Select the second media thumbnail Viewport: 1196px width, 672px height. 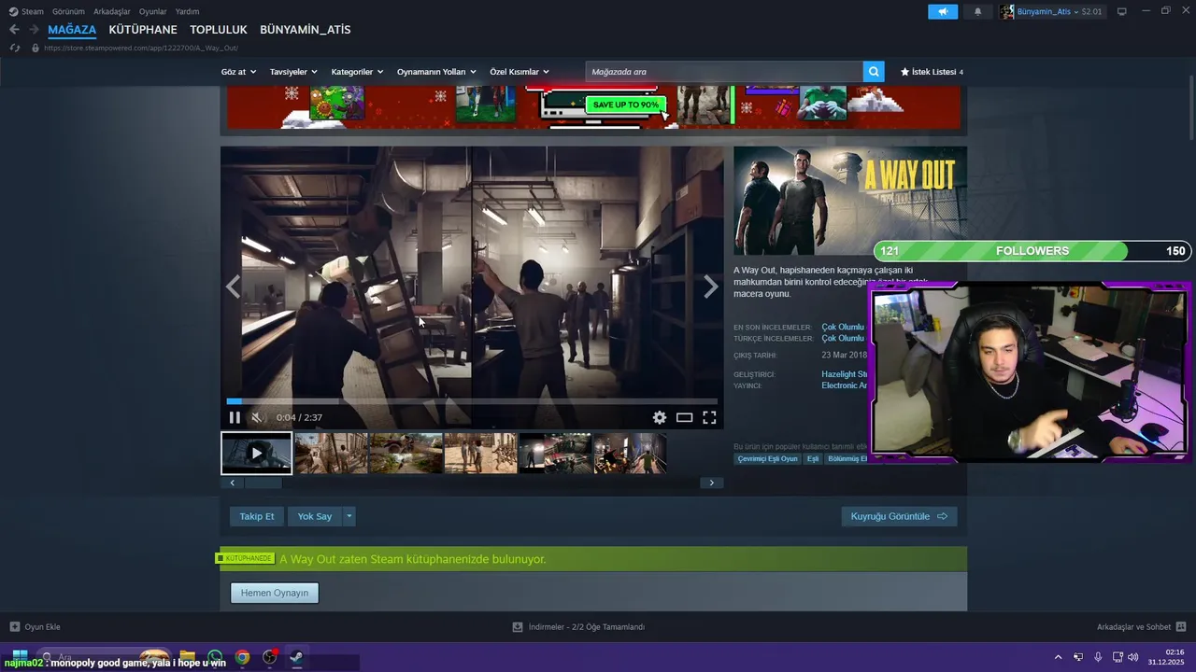[x=331, y=453]
